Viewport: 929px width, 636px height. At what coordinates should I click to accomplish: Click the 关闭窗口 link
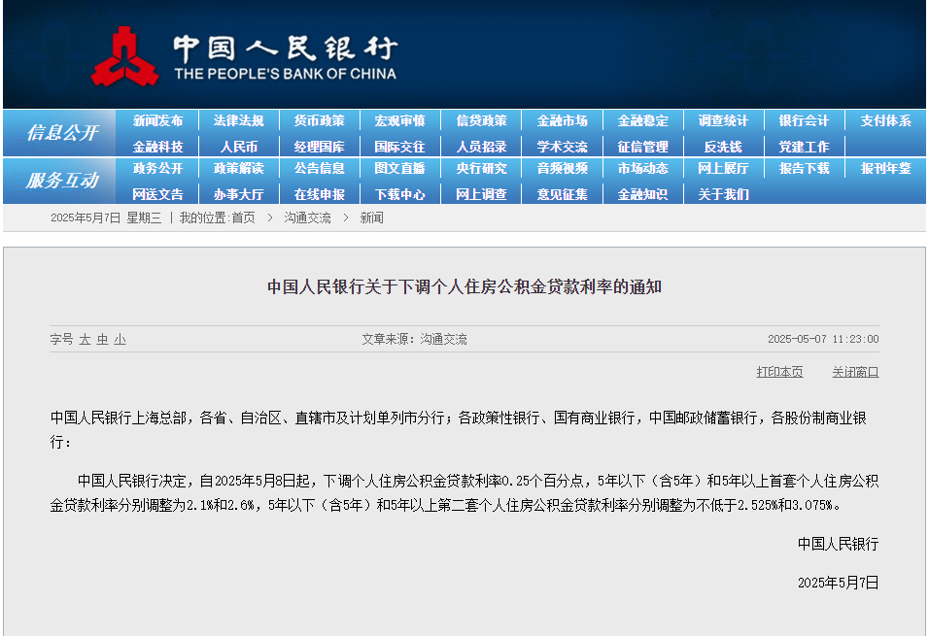854,372
